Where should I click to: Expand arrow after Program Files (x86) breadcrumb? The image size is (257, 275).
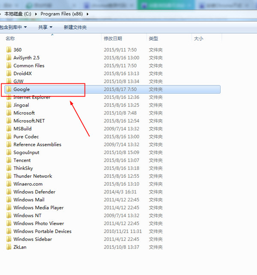point(87,14)
